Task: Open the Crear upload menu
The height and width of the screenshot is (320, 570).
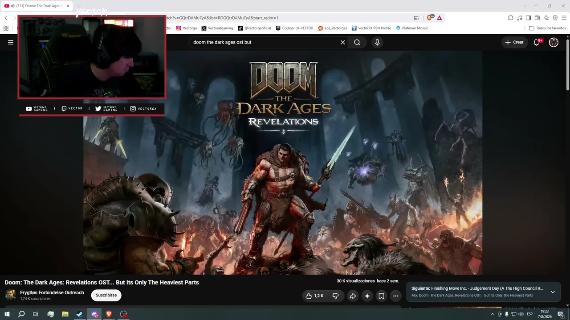Action: pos(514,42)
